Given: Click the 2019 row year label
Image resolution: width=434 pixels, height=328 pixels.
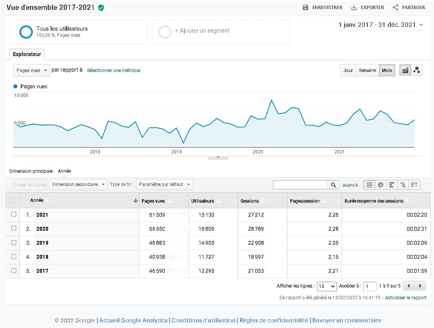Looking at the screenshot, I should click(x=42, y=243).
